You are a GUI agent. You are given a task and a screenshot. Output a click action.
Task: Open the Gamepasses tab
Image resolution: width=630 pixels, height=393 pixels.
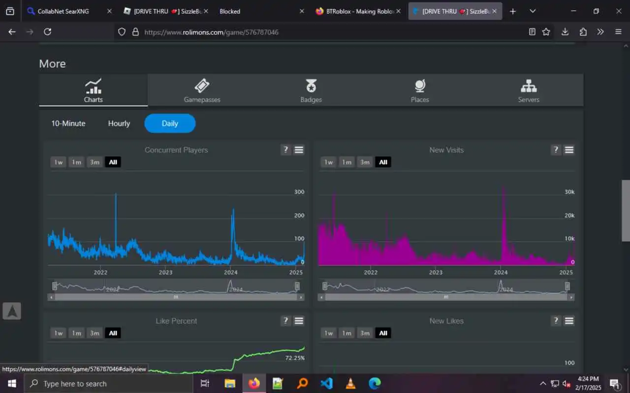pos(202,90)
